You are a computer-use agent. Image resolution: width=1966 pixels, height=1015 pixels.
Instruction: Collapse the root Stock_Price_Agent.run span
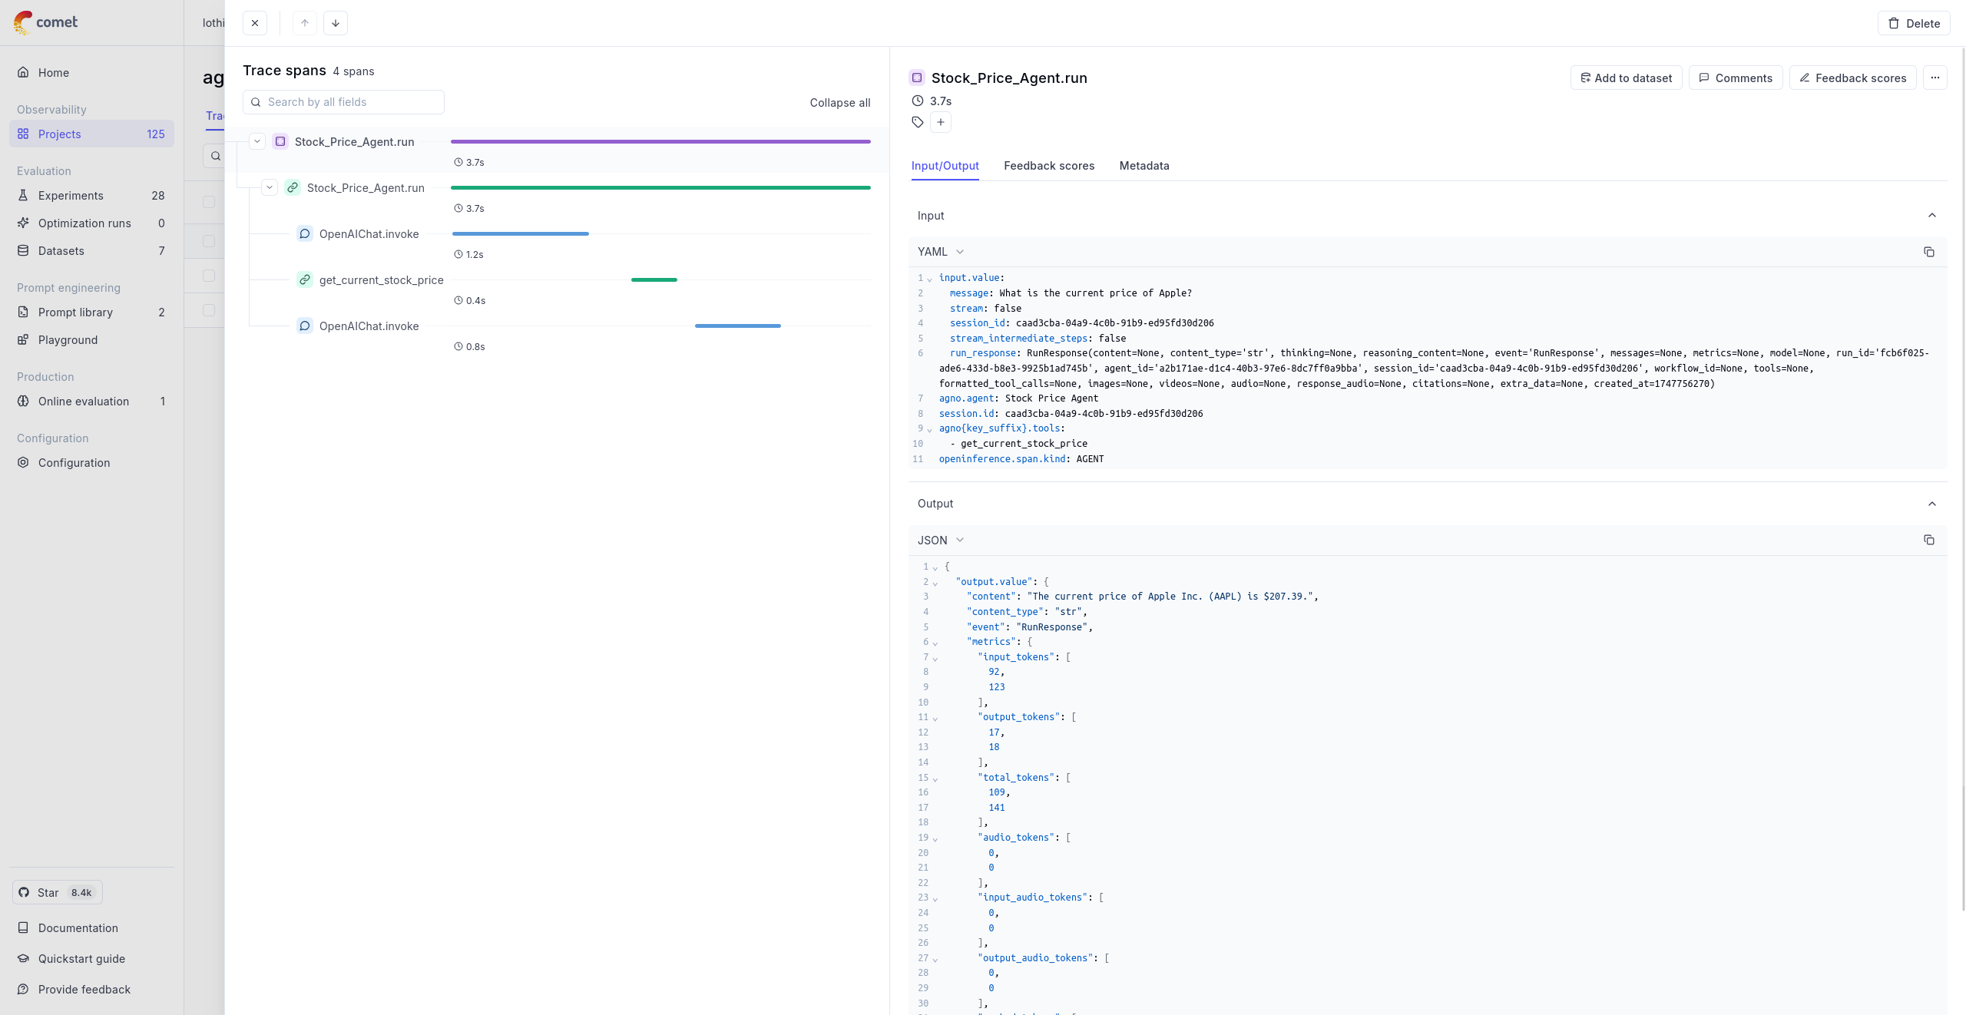coord(257,141)
